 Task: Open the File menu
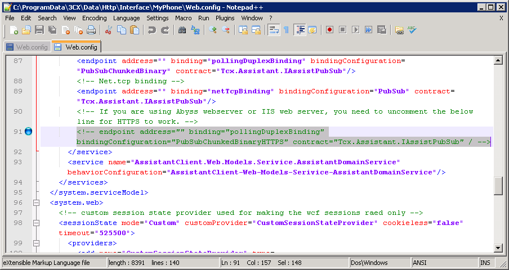10,18
